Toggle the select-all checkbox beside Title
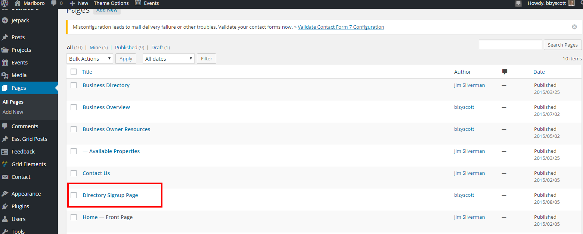The width and height of the screenshot is (583, 234). pyautogui.click(x=74, y=72)
